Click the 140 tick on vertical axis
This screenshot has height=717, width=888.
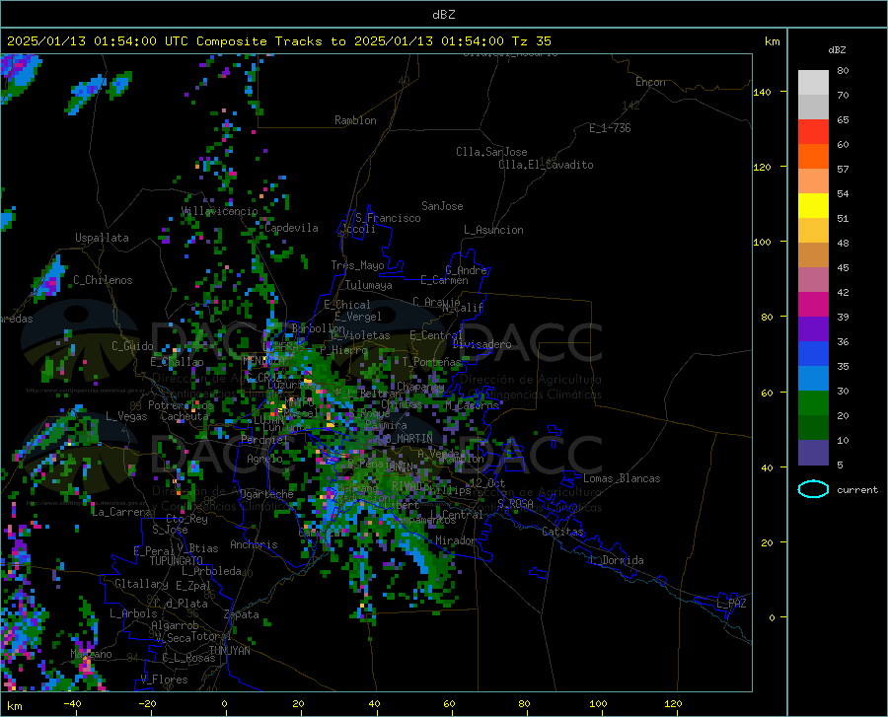(762, 92)
